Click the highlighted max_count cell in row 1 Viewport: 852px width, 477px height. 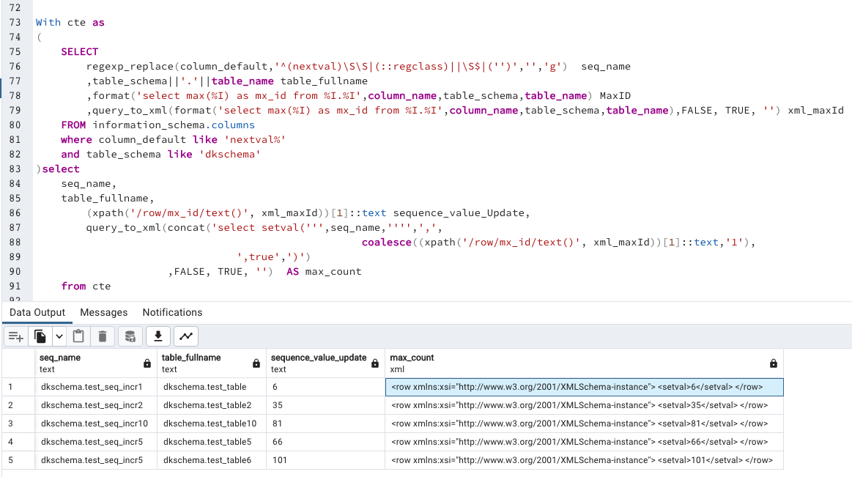pyautogui.click(x=584, y=387)
